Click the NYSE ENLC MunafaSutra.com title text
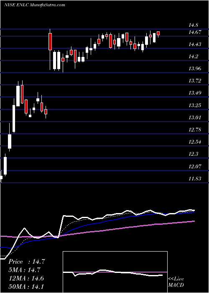This screenshot has width=209, height=293. 35,5
